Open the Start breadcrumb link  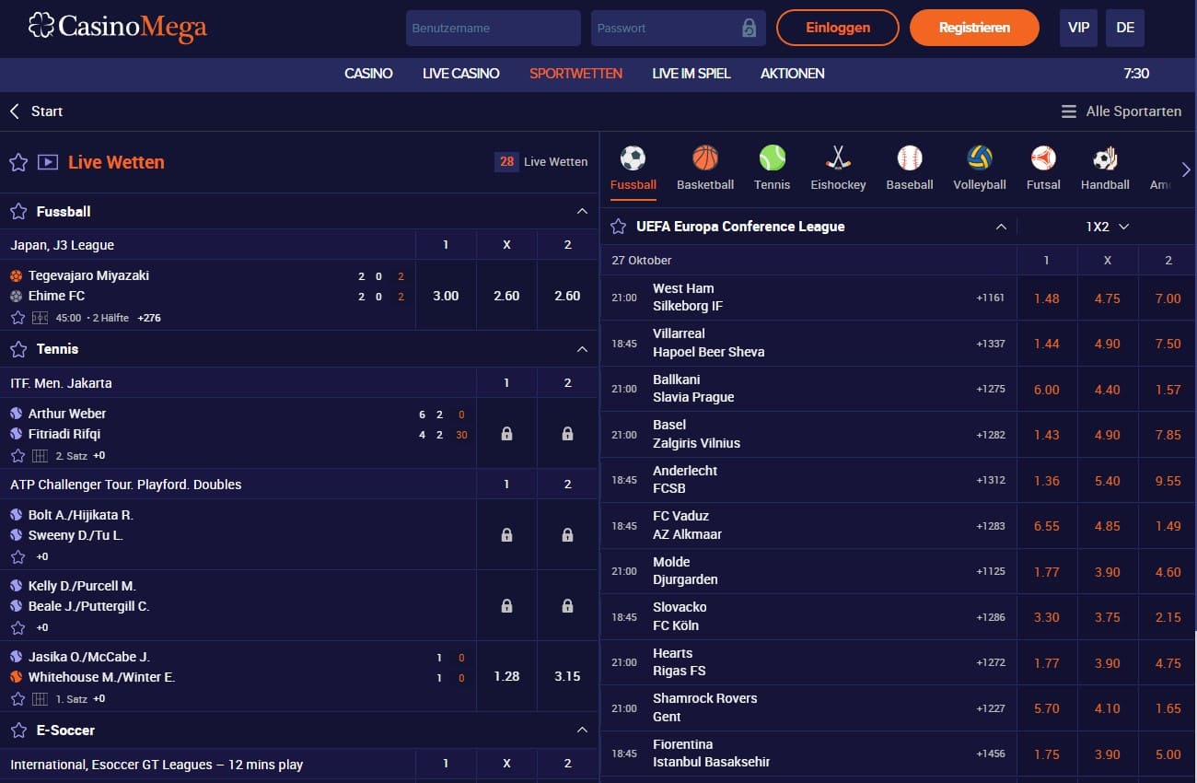tap(47, 111)
